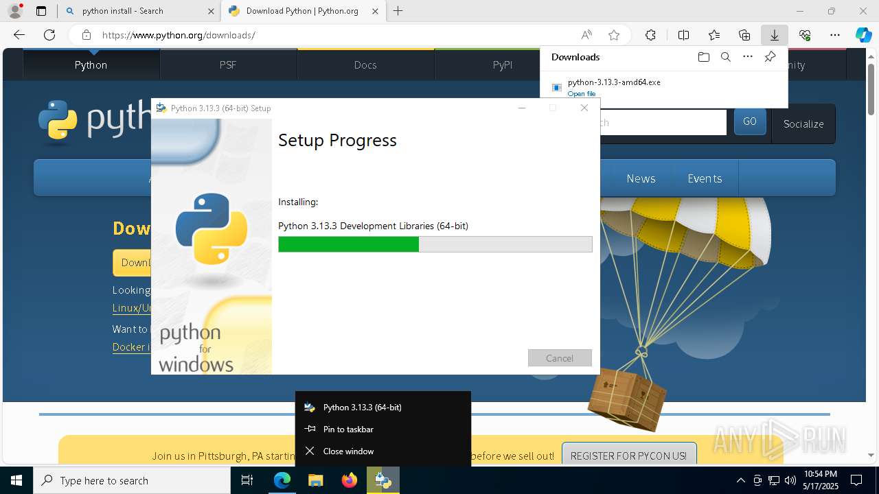Close the Python Setup window
The width and height of the screenshot is (879, 494).
point(584,108)
